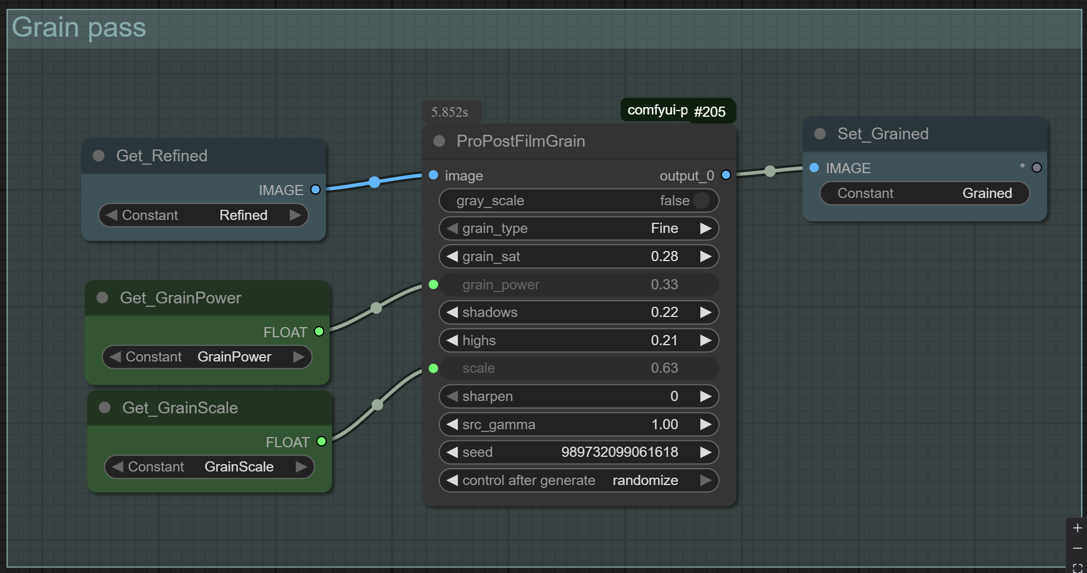Click the Set_Grained node title

tap(883, 134)
